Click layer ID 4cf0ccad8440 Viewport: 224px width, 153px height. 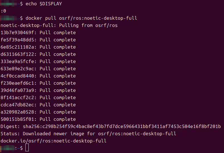coord(17,76)
